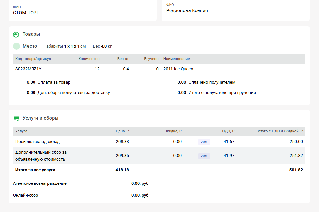Viewport: 319px width, 212px height.
Task: Click the Услуга column header
Action: (21, 131)
